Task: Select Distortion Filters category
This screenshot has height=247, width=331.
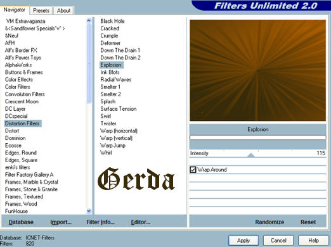Action: coord(23,123)
